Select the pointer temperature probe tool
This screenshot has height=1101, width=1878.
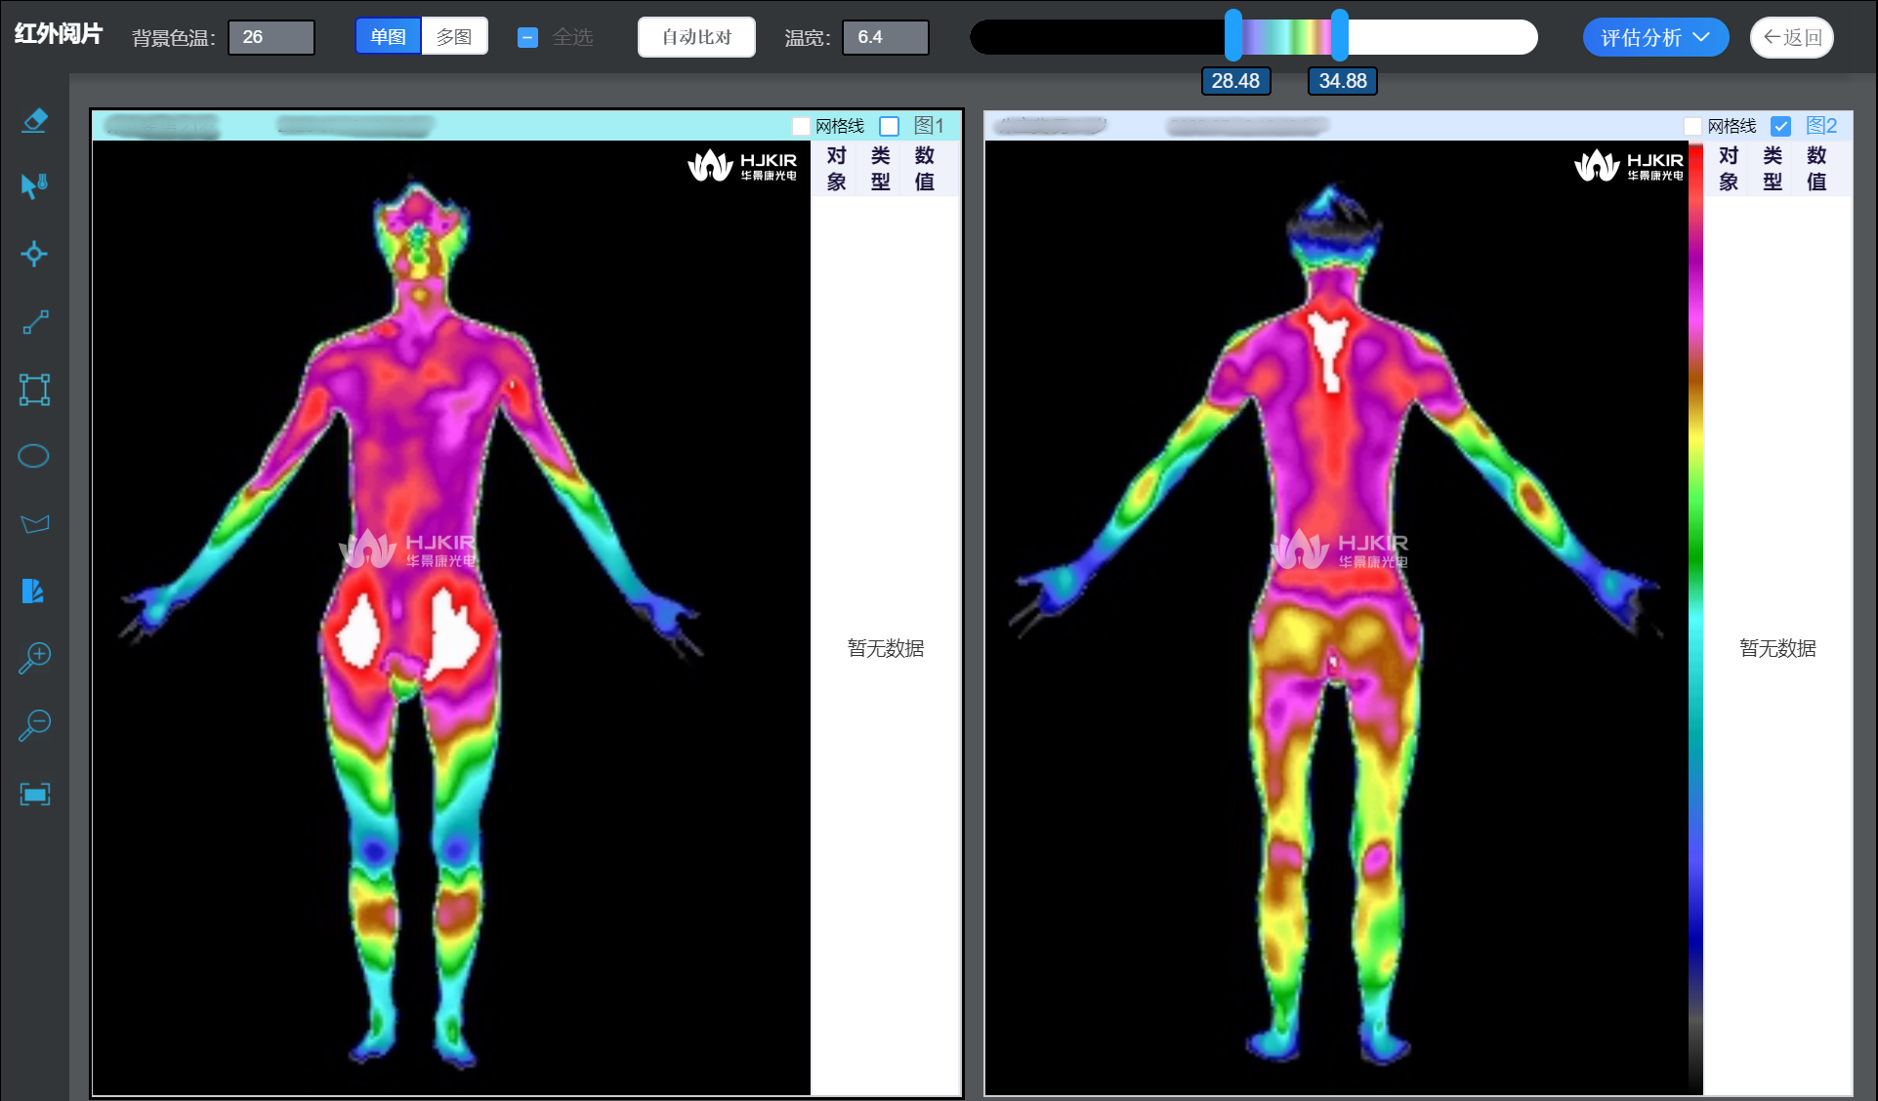click(34, 185)
